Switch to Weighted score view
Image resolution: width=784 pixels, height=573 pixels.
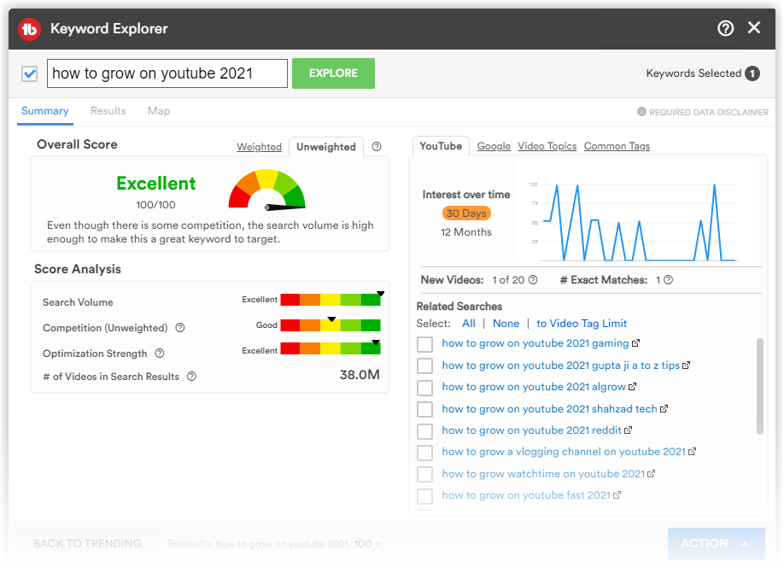259,147
